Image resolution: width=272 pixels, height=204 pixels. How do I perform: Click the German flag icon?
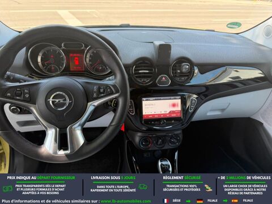[x=199, y=201]
